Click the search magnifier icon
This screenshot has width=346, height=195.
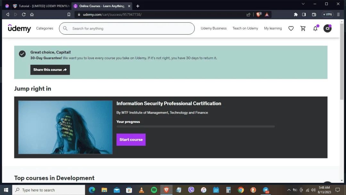[65, 28]
